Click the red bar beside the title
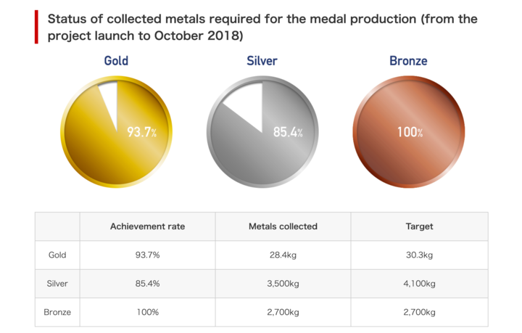Viewport: 522px width, 333px height. pos(36,27)
